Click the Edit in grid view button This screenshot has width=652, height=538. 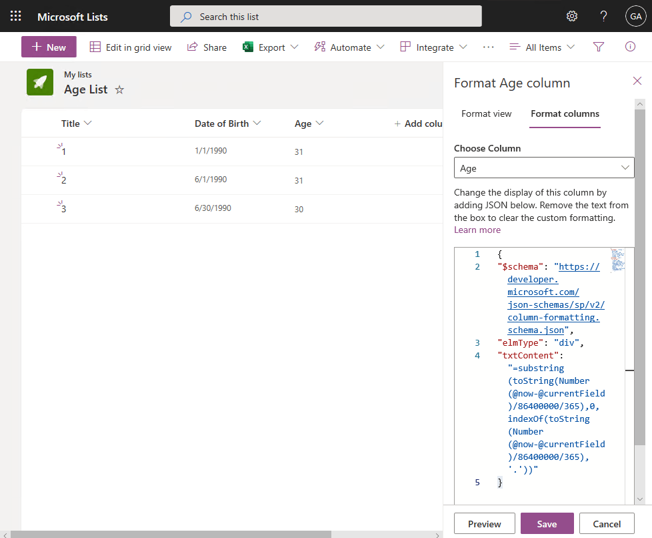(131, 47)
